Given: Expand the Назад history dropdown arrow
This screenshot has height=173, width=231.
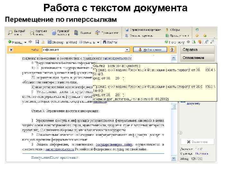Looking at the screenshot, I should (x=25, y=42).
